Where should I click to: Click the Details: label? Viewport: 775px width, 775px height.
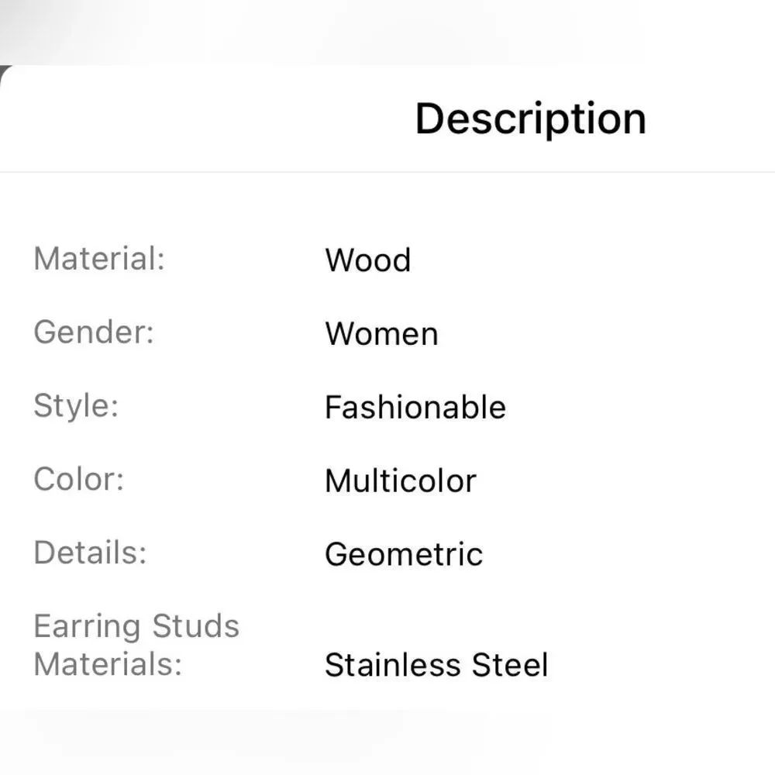pos(90,553)
